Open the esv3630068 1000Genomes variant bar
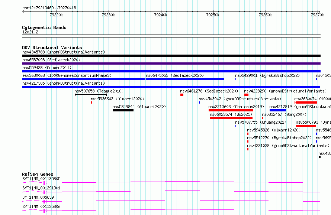This screenshot has width=331, height=215. 84,79
